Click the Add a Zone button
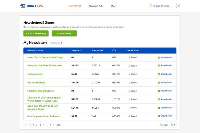The image size is (200, 133). [64, 33]
